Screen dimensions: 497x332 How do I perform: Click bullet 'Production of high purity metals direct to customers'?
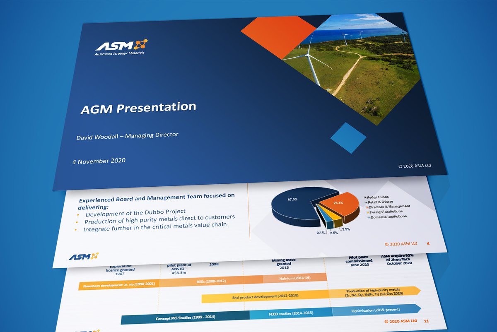159,219
